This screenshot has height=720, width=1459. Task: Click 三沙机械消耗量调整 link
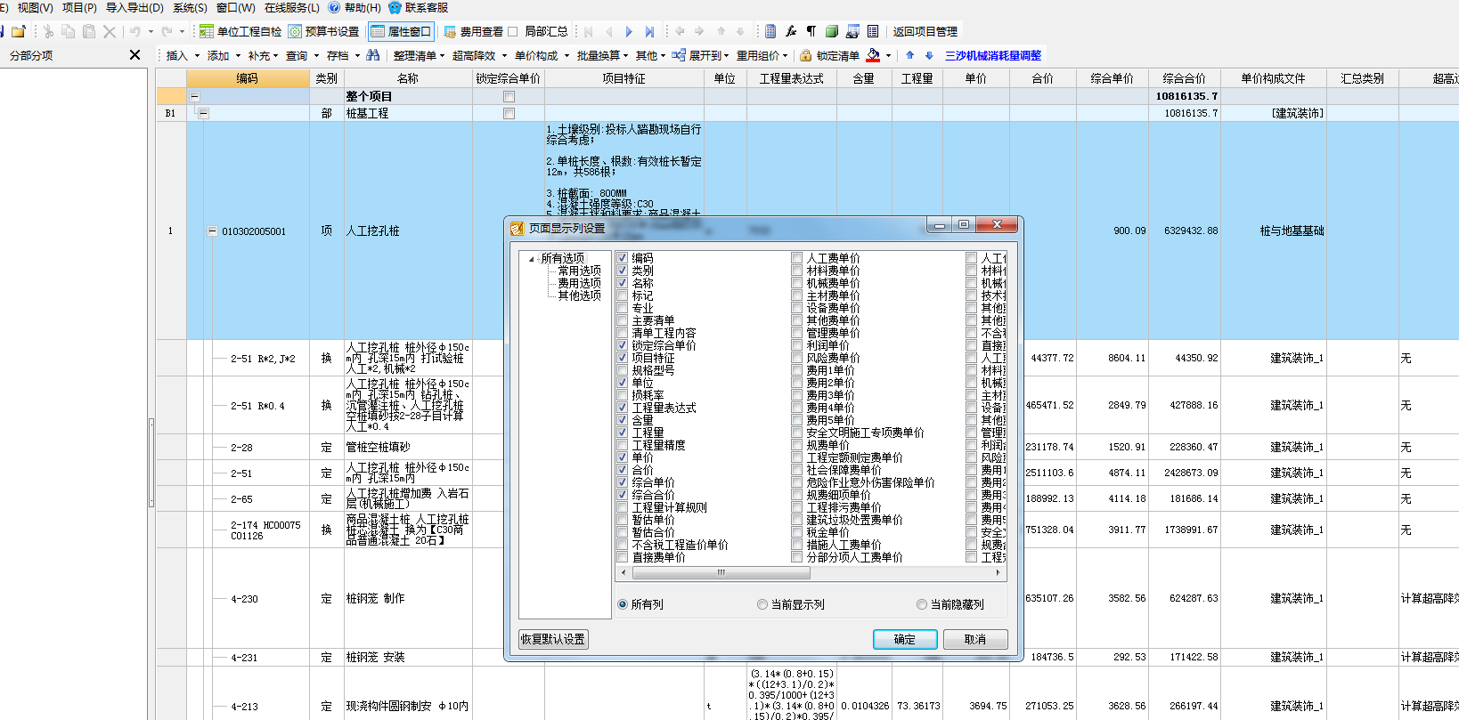(993, 55)
